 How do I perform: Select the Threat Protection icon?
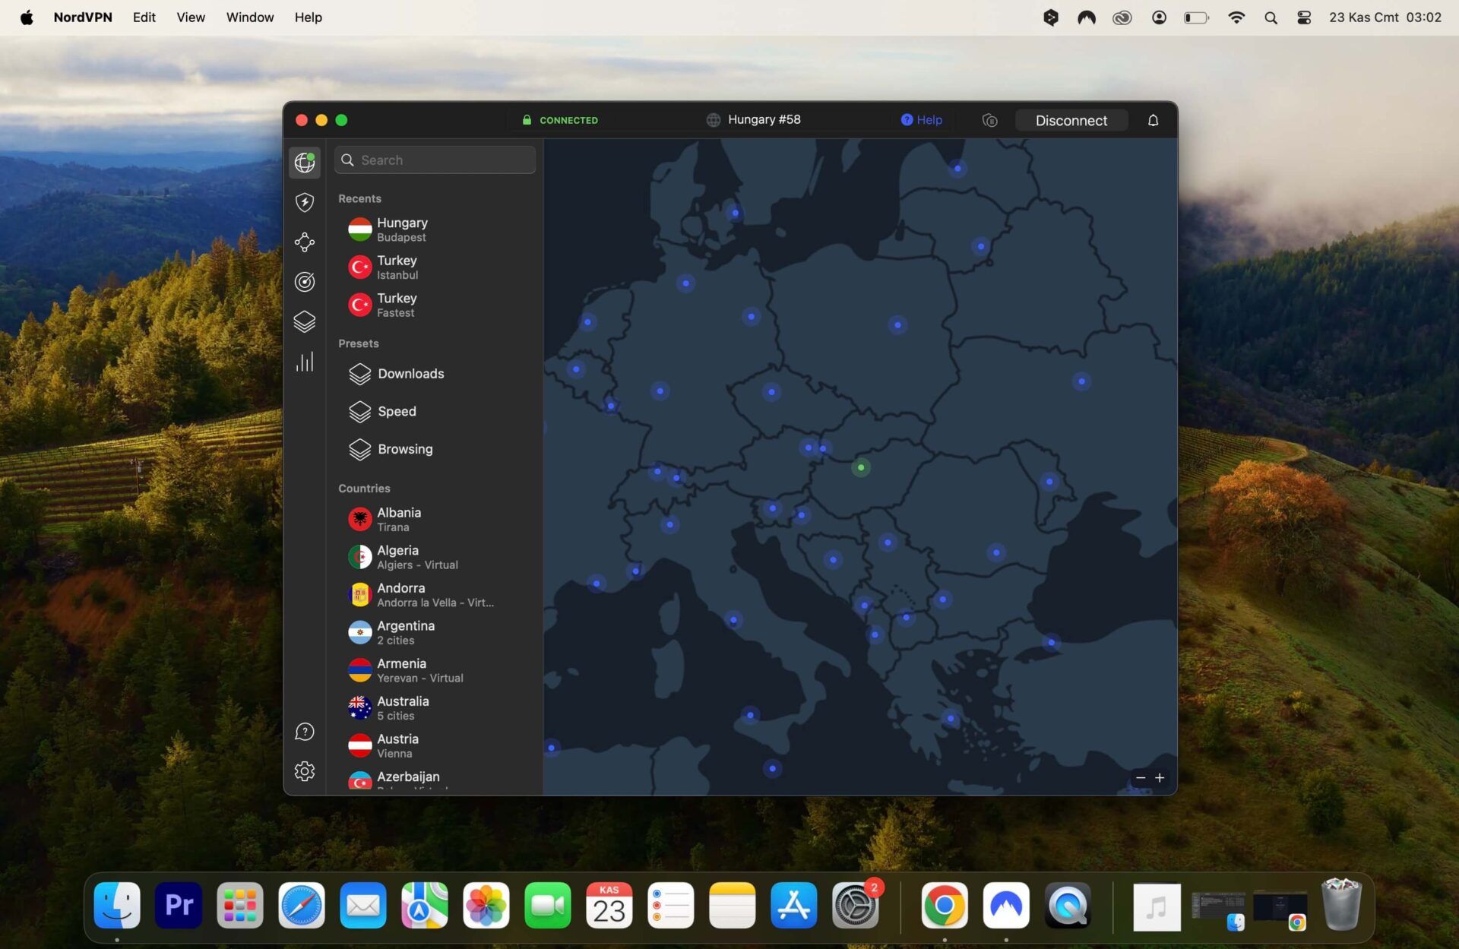click(304, 202)
